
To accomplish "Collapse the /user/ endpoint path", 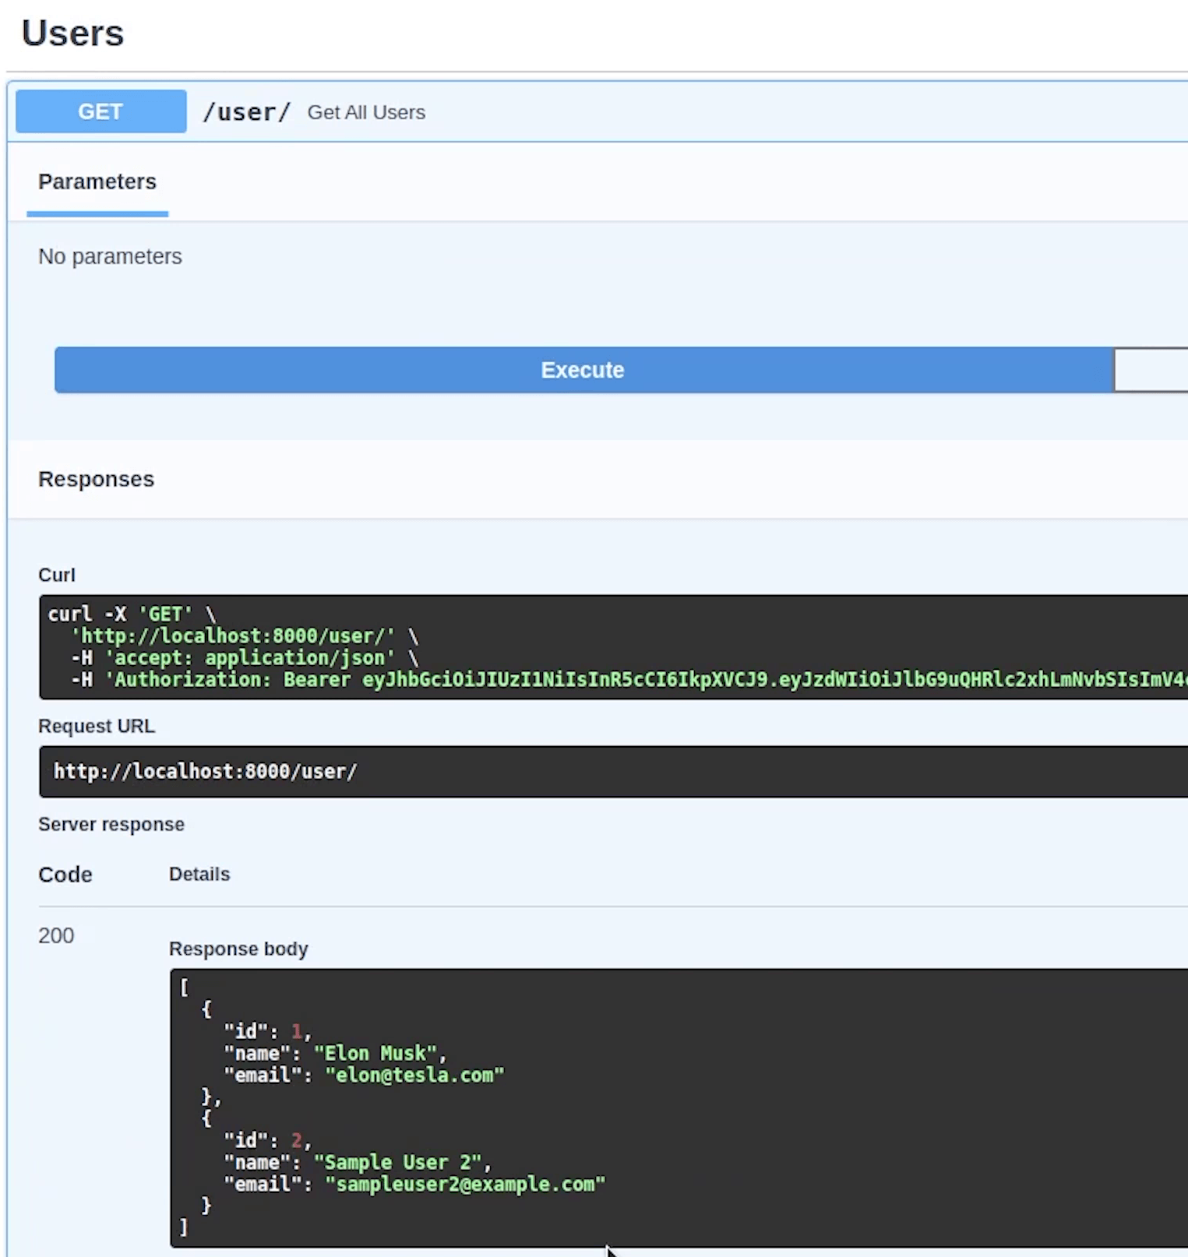I will pos(246,112).
